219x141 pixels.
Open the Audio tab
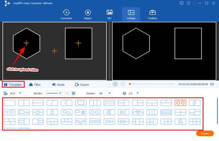(58, 84)
